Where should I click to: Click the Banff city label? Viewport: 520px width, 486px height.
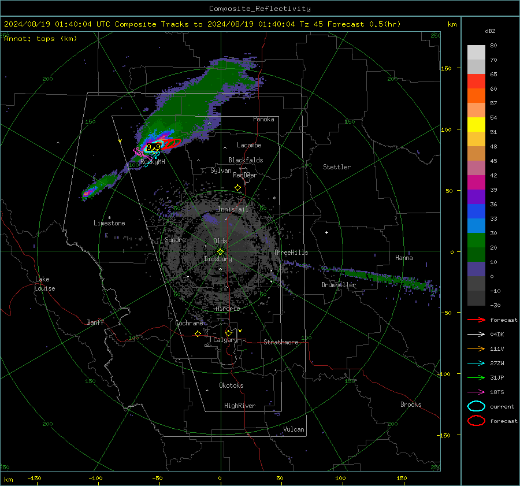95,322
